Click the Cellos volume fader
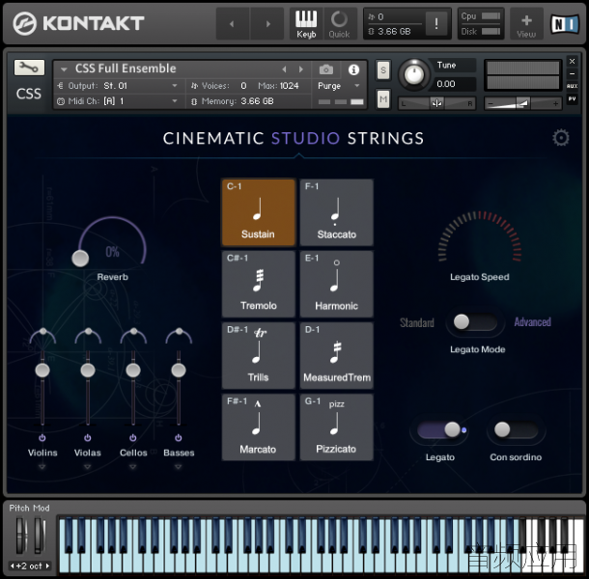 [x=133, y=371]
